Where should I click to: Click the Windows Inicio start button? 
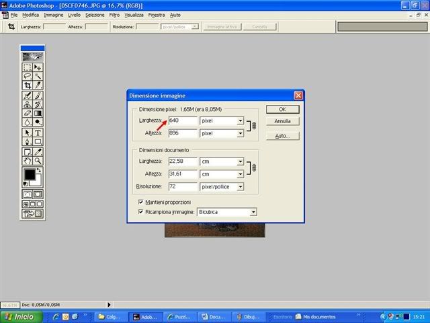pyautogui.click(x=21, y=317)
